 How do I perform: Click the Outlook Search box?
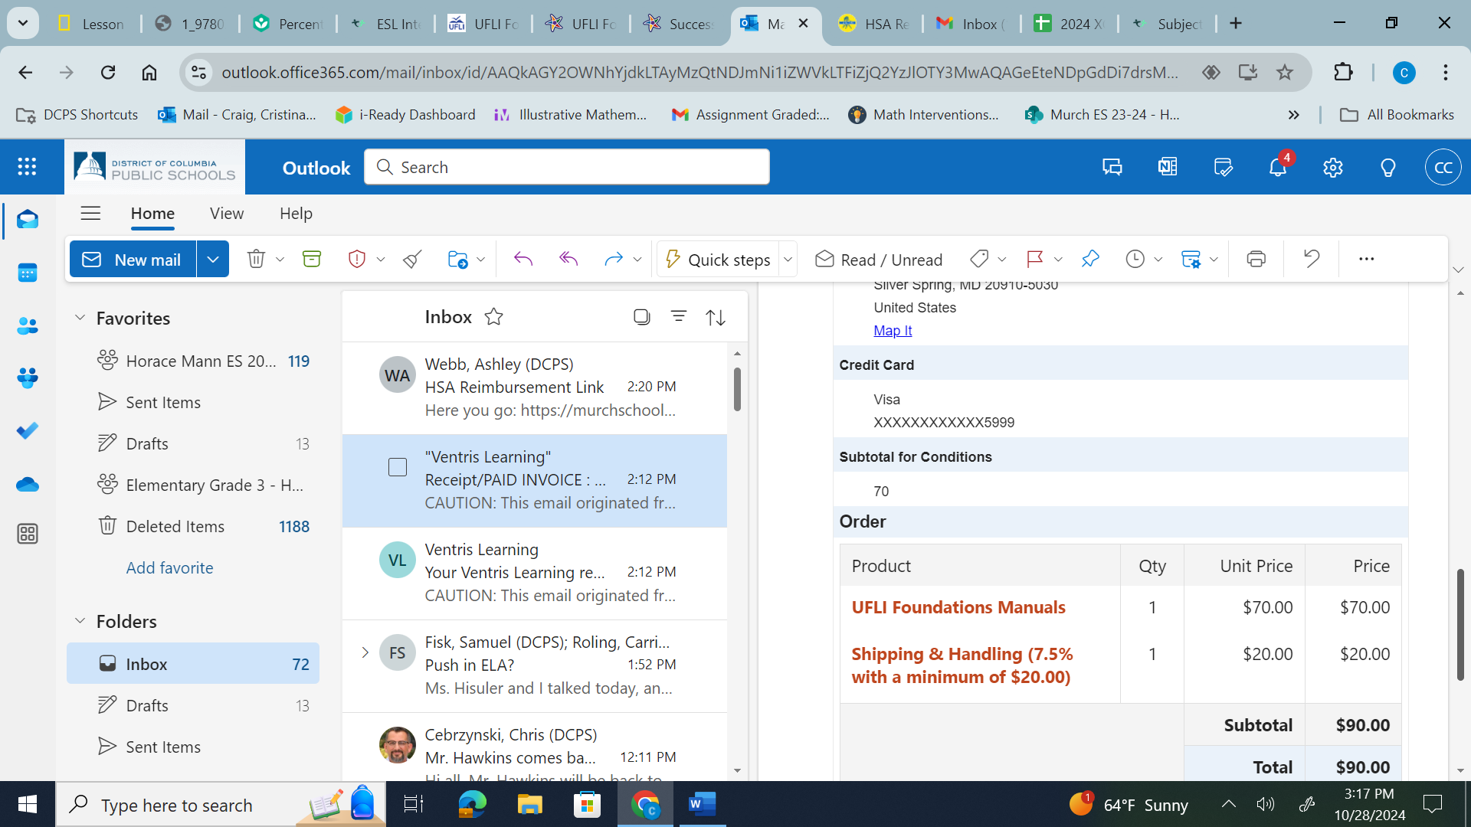567,167
